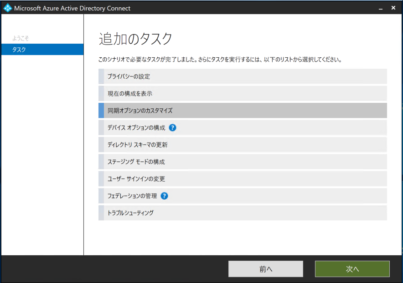
Task: Click the green 次へ button
Action: [x=352, y=269]
